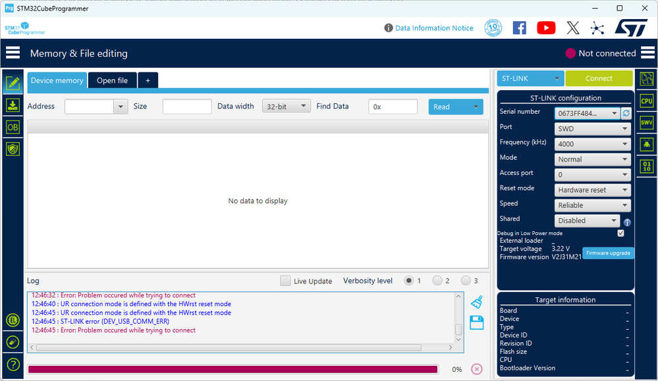Open the Mode Normal dropdown
This screenshot has width=658, height=381.
[593, 159]
